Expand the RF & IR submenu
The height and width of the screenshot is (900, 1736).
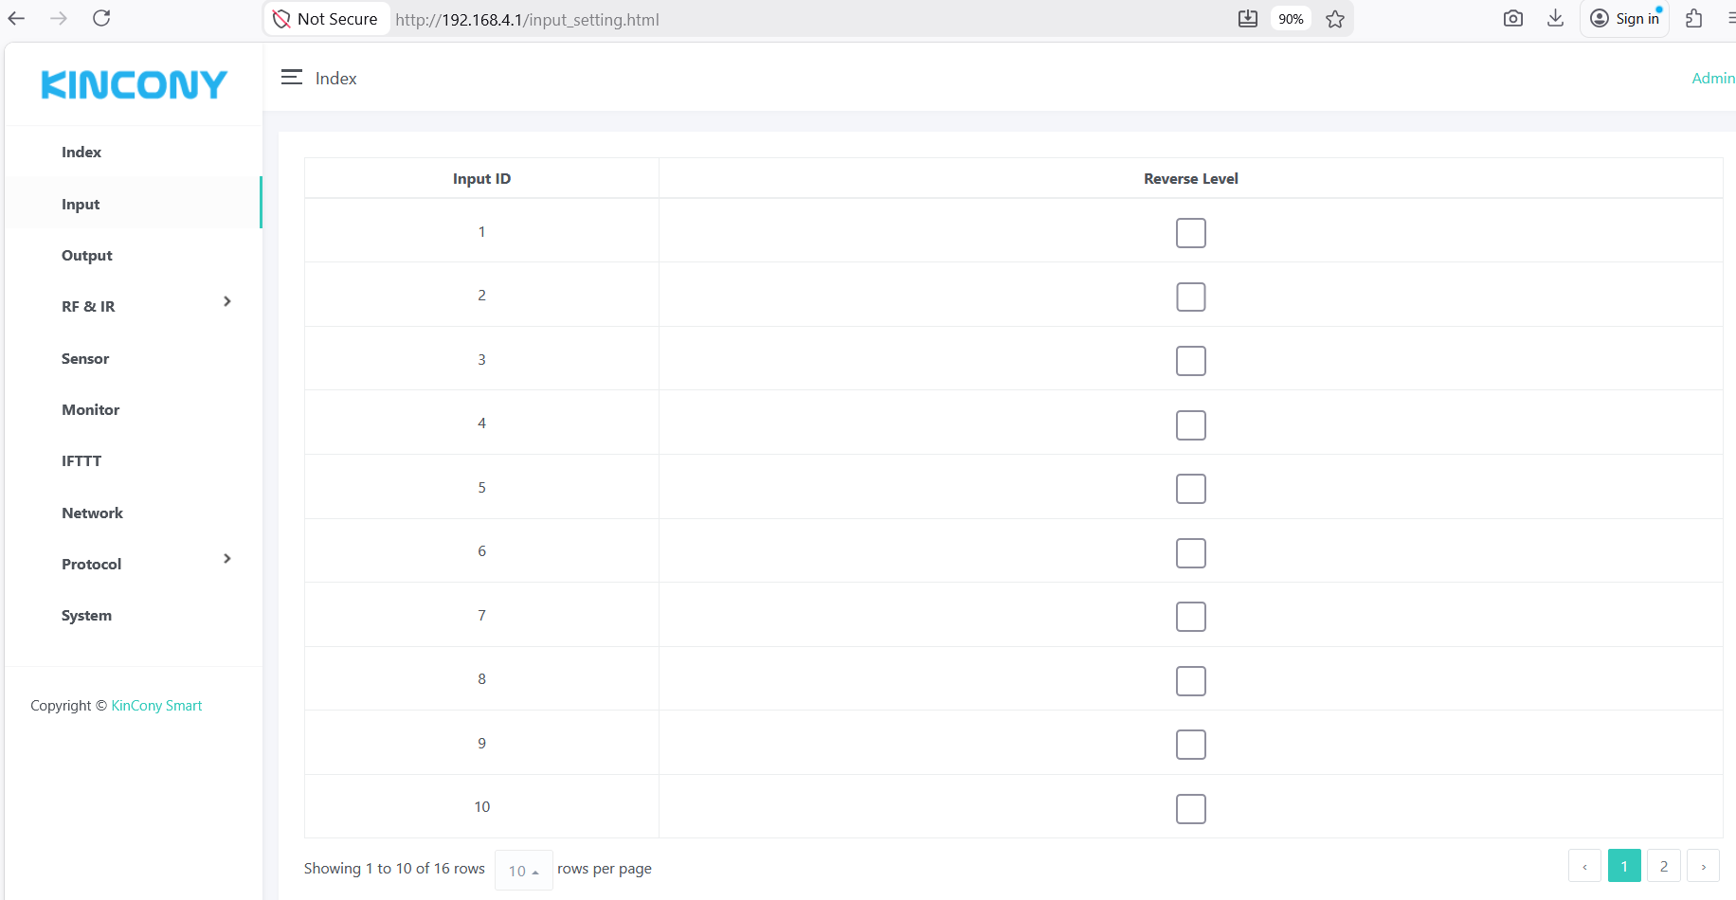(x=226, y=301)
